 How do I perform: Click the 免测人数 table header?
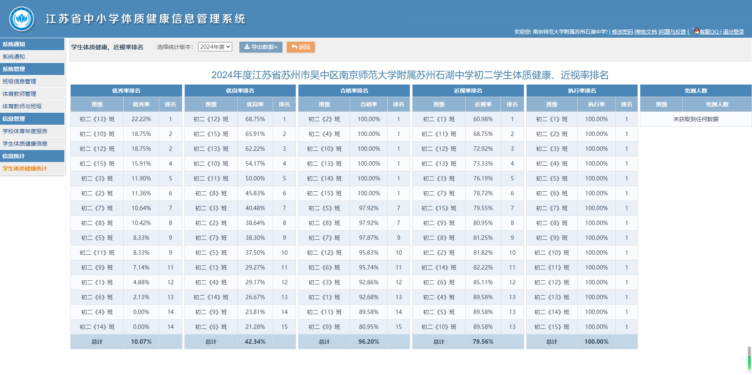point(696,91)
